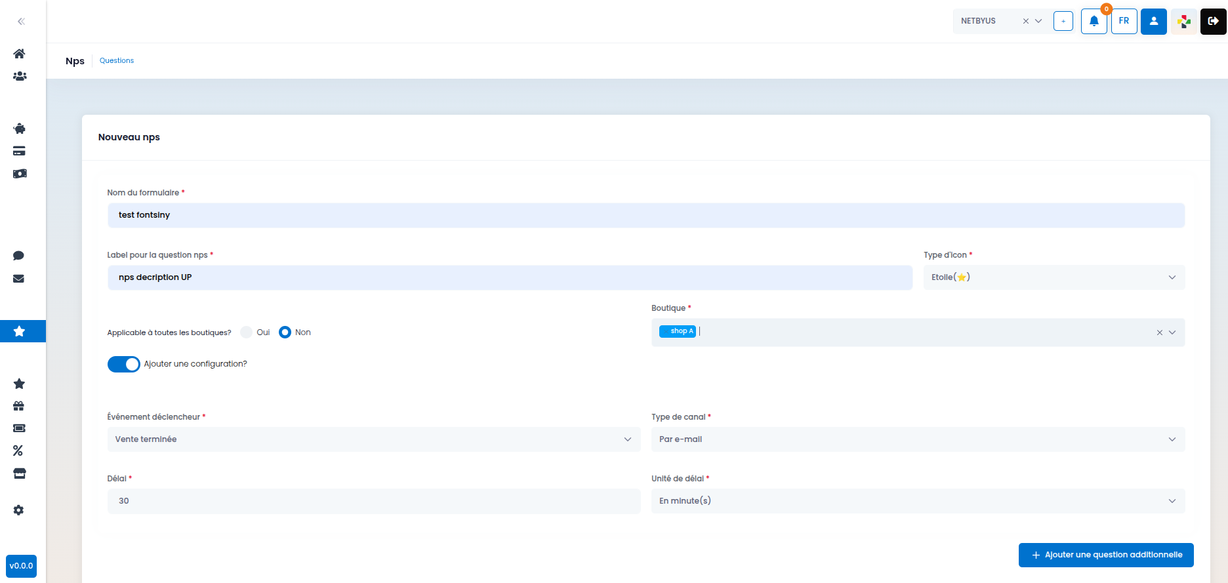Open the percent discount sidebar icon
Image resolution: width=1228 pixels, height=583 pixels.
18,451
